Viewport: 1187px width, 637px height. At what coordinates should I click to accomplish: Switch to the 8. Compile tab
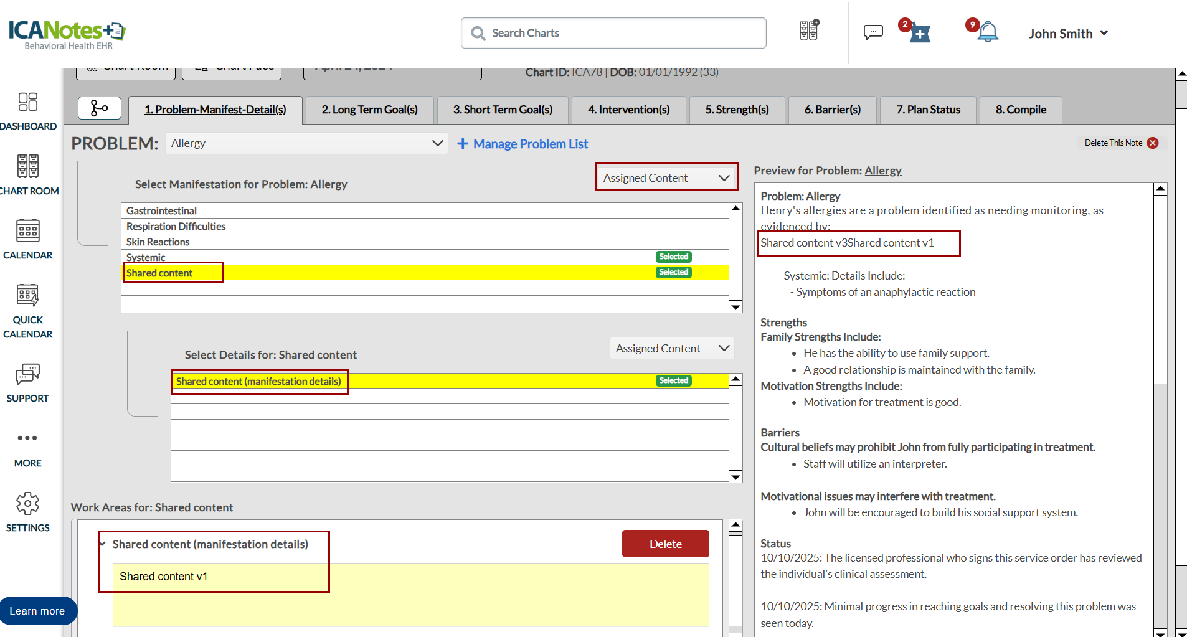click(x=1021, y=110)
